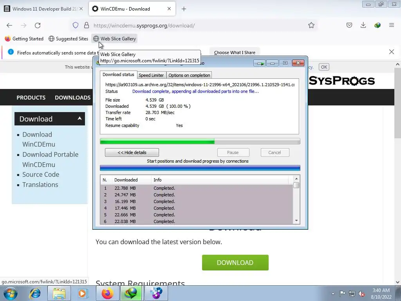Click the Hide details button
Image resolution: width=401 pixels, height=301 pixels.
(132, 152)
